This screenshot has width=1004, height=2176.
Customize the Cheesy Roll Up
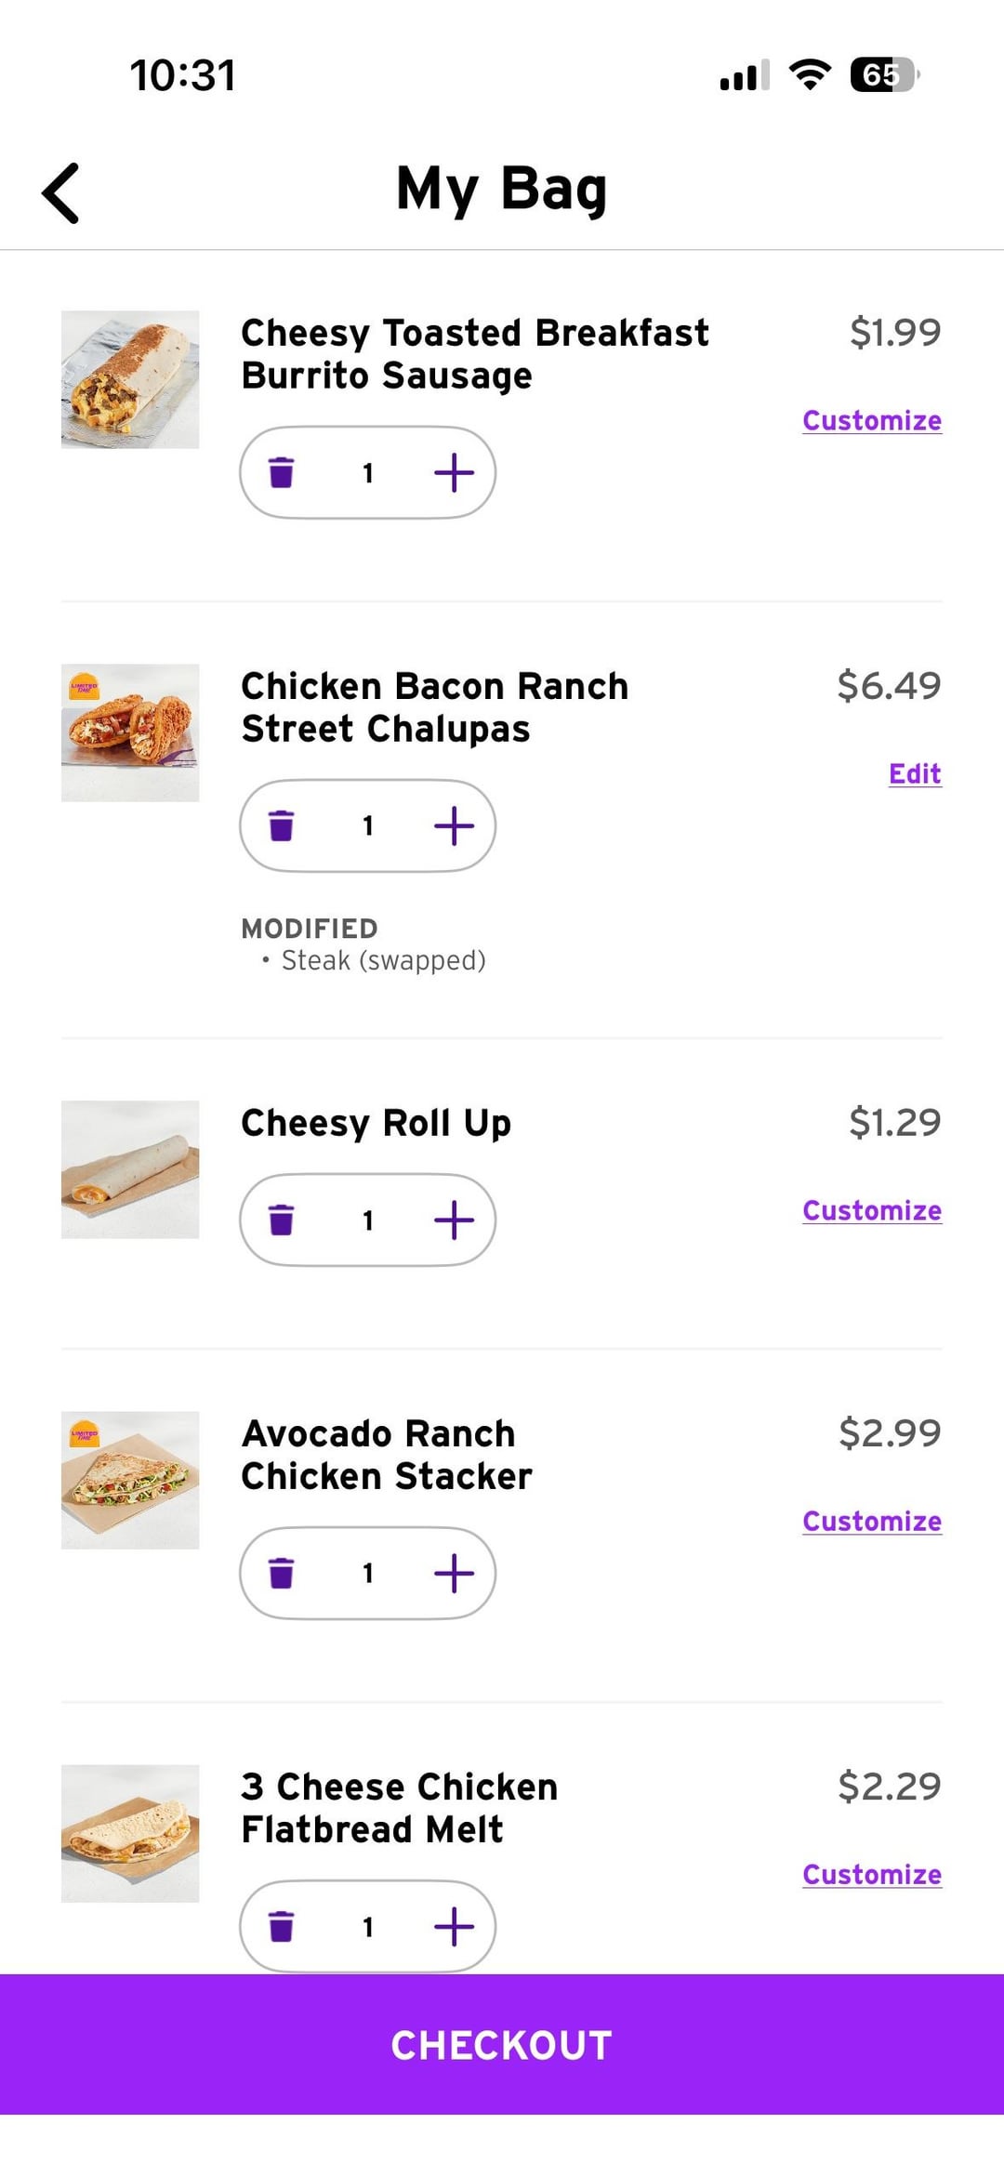click(871, 1210)
